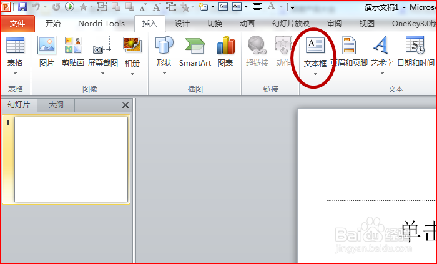
Task: Click the font color A icon in quick access toolbar
Action: tap(271, 6)
